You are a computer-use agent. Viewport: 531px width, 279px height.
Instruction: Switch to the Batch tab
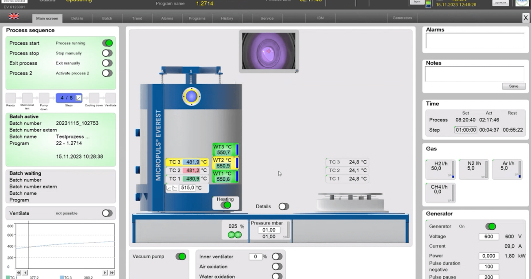tap(107, 18)
